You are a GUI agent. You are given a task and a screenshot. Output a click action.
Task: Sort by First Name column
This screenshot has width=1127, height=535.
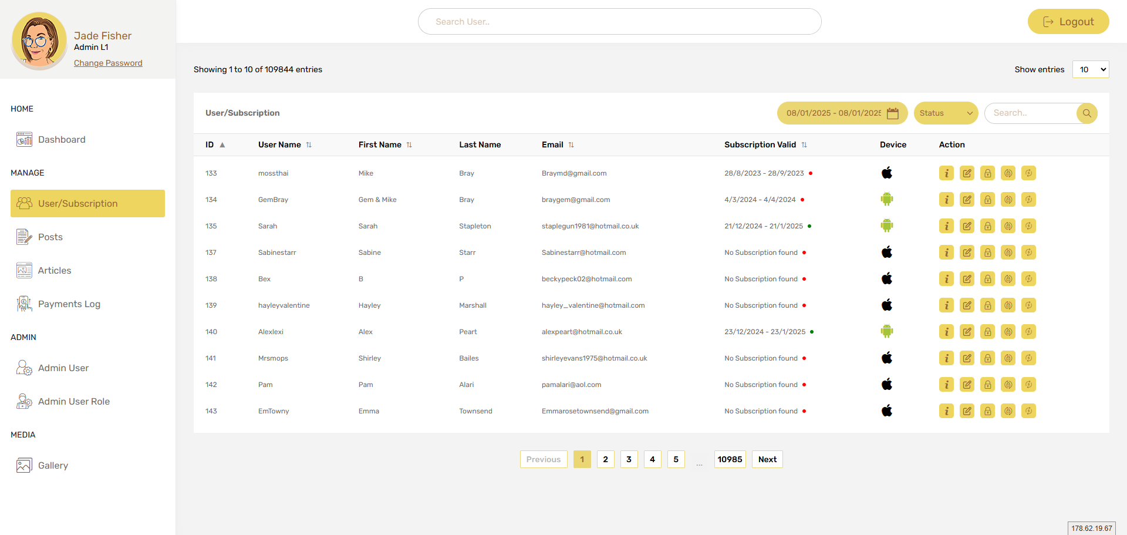385,144
